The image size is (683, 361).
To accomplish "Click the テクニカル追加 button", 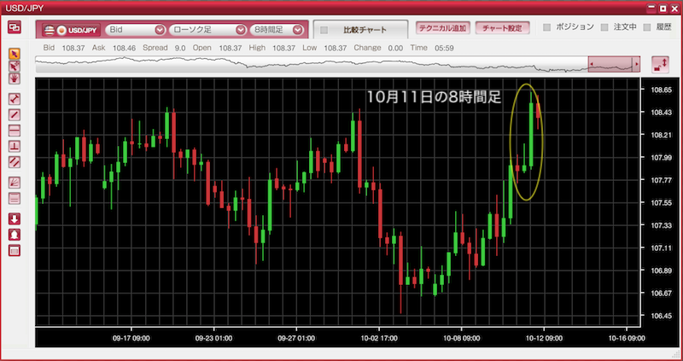I will [x=441, y=27].
